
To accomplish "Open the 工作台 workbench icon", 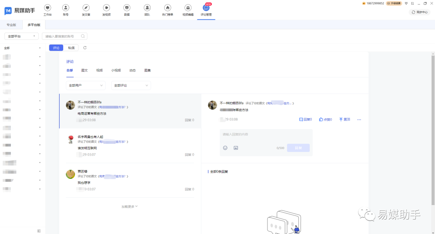I will (x=48, y=10).
